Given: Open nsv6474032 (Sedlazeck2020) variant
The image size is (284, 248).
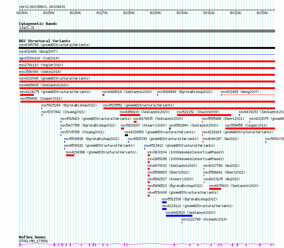Looking at the screenshot, I should click(x=172, y=166).
